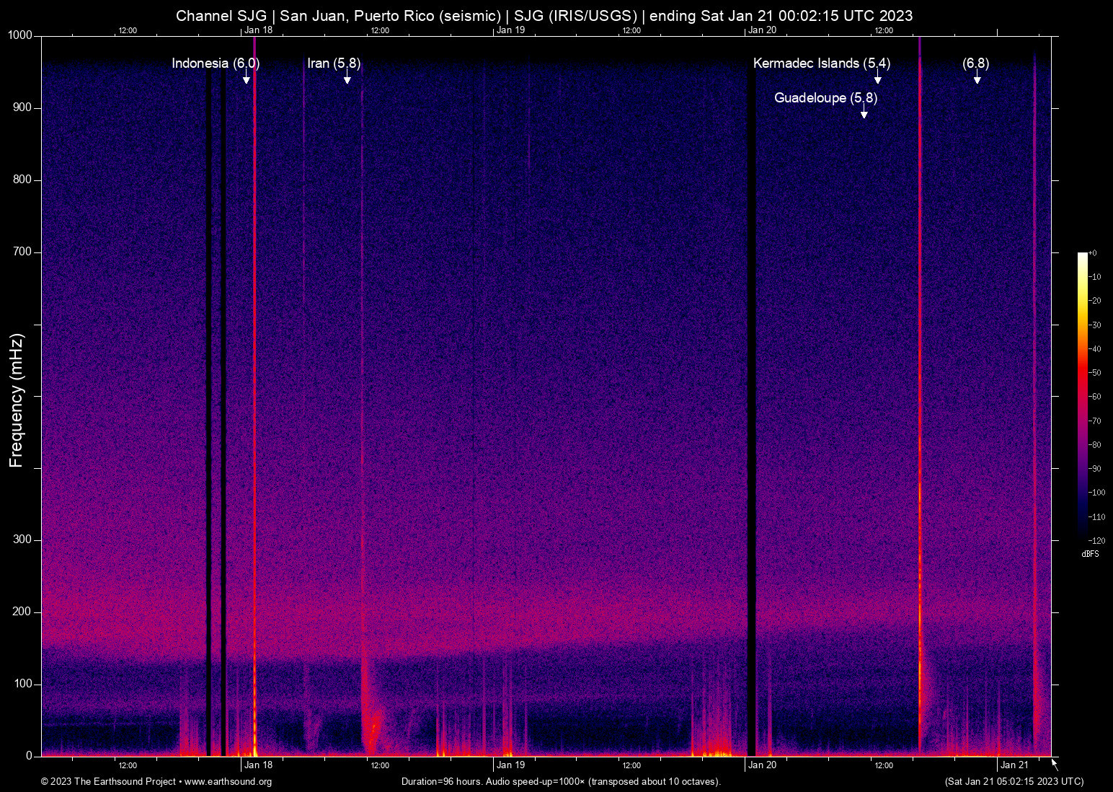The image size is (1113, 792).
Task: Click the arrow under Kermadec Islands (5.4)
Action: [877, 77]
